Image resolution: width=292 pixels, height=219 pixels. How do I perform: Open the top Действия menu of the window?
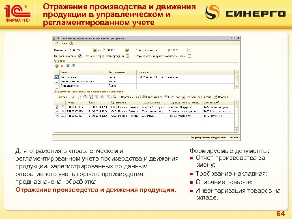pyautogui.click(x=60, y=43)
